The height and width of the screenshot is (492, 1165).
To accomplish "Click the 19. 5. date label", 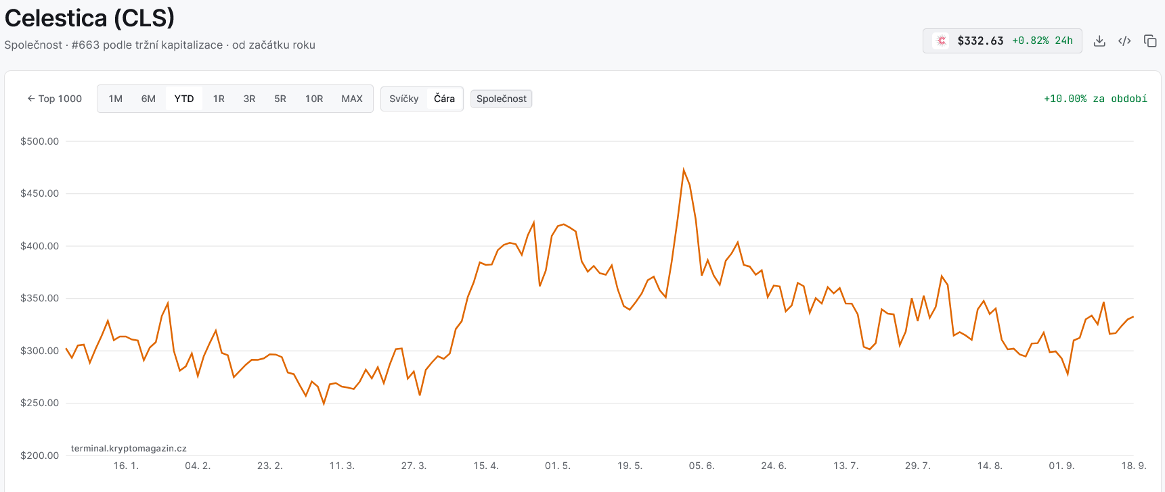I will pyautogui.click(x=630, y=466).
